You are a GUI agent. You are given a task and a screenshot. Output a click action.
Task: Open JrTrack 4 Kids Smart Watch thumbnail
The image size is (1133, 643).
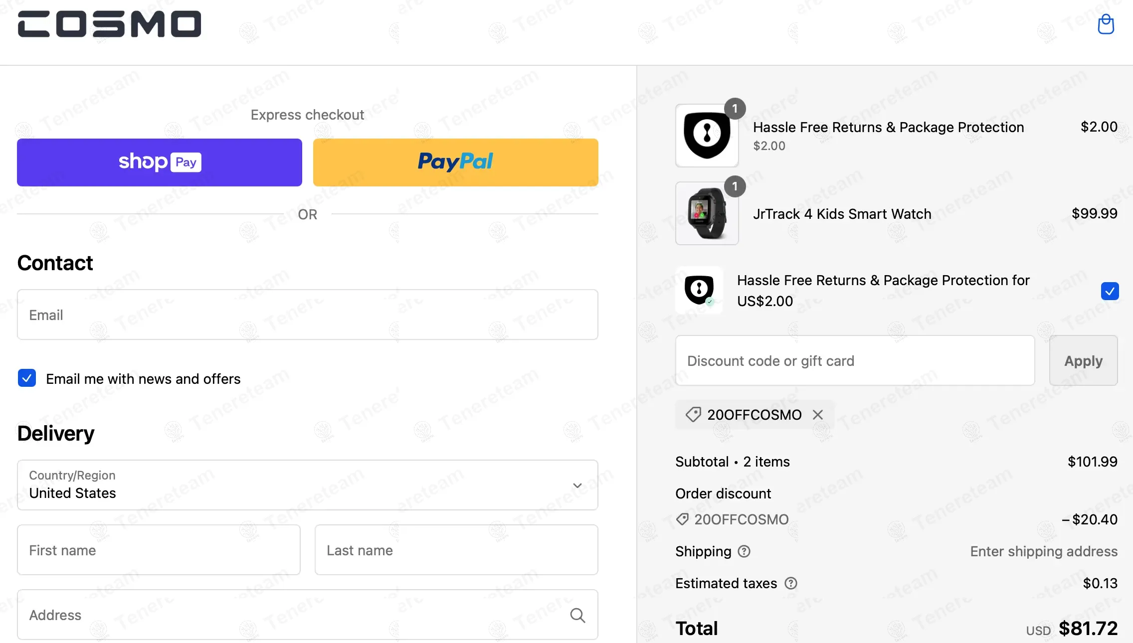pos(707,213)
